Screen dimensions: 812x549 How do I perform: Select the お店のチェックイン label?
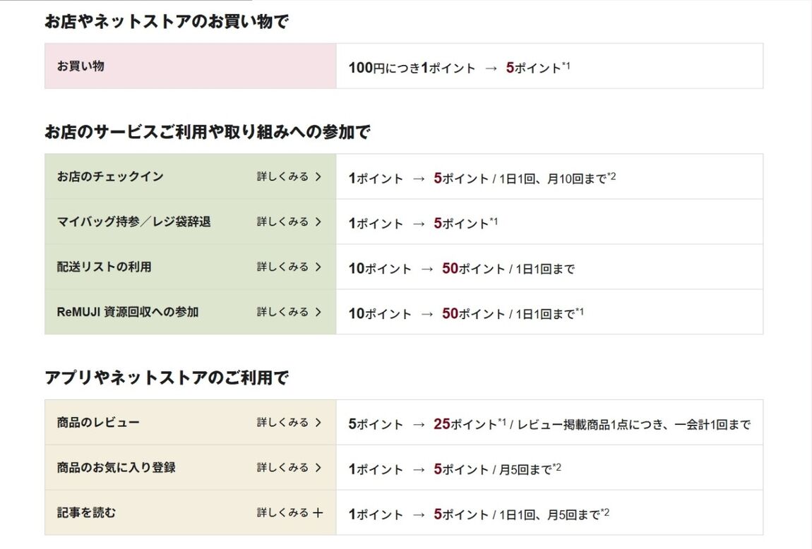(x=110, y=176)
